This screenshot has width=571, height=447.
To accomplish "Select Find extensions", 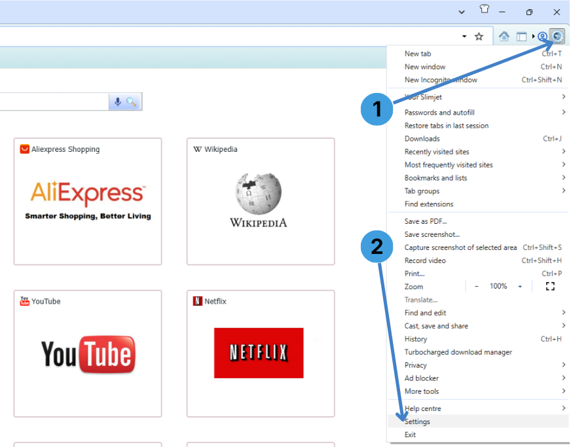I will click(478, 204).
